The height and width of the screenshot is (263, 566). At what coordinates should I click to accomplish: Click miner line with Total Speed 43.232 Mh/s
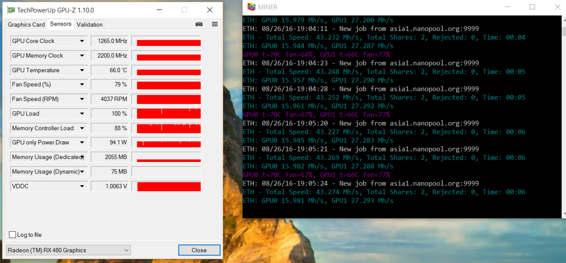(x=384, y=37)
